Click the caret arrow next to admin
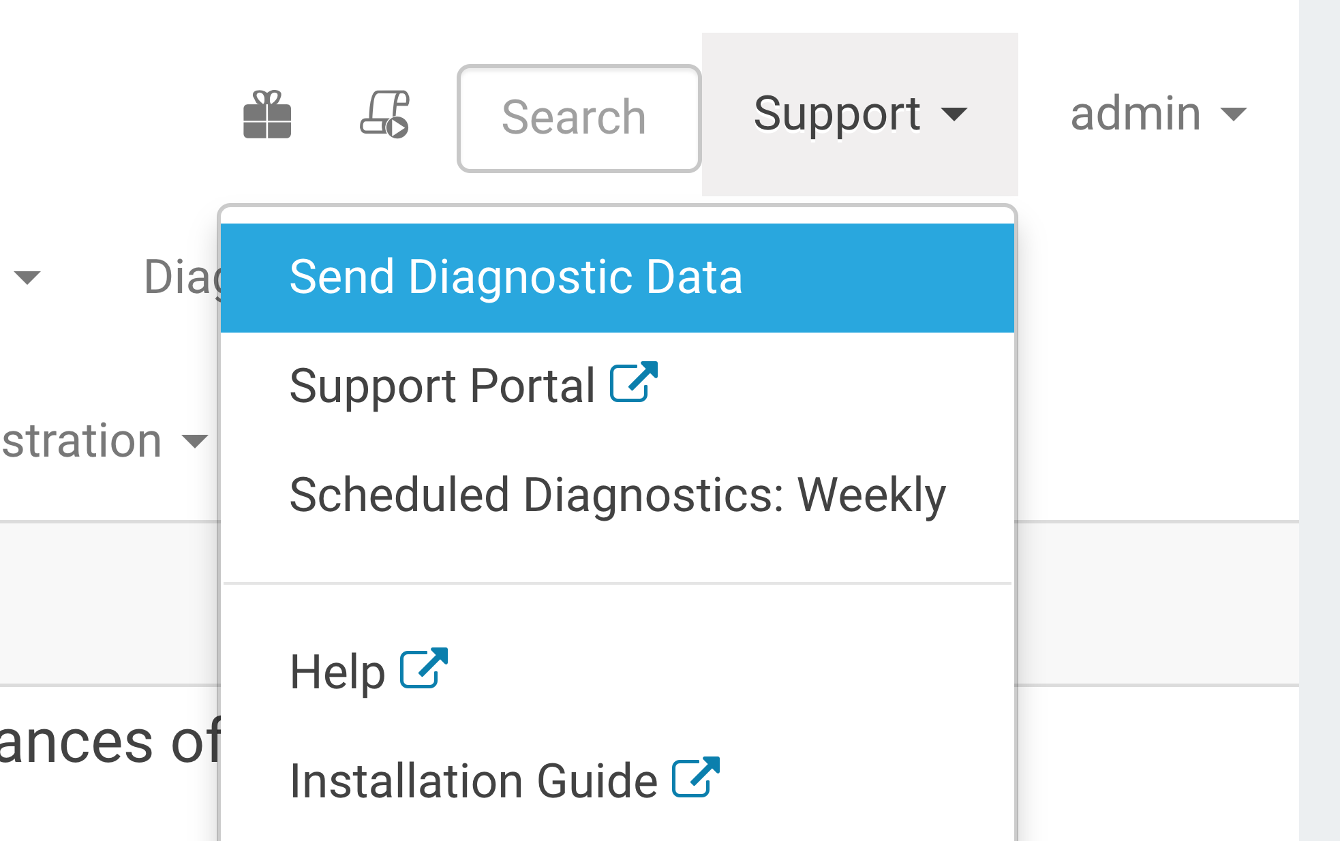This screenshot has height=841, width=1340. tap(1234, 114)
